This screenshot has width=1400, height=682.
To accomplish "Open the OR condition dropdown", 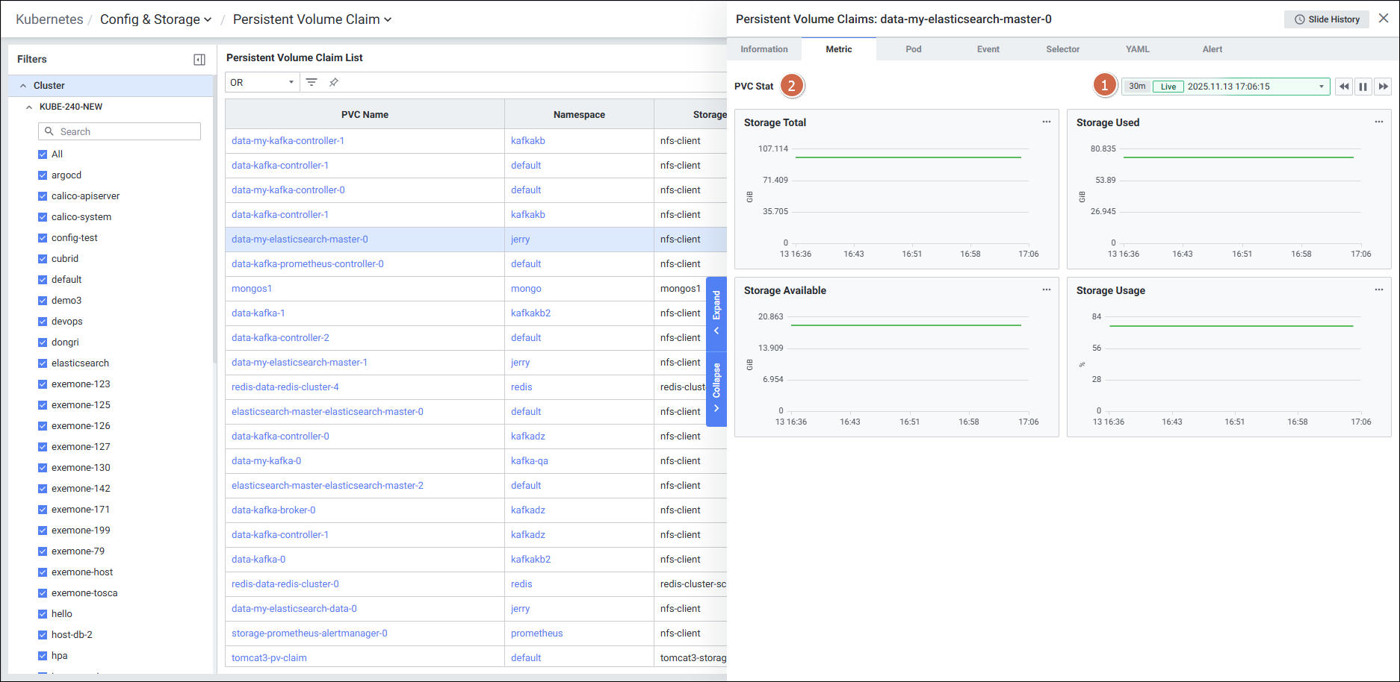I will click(261, 82).
